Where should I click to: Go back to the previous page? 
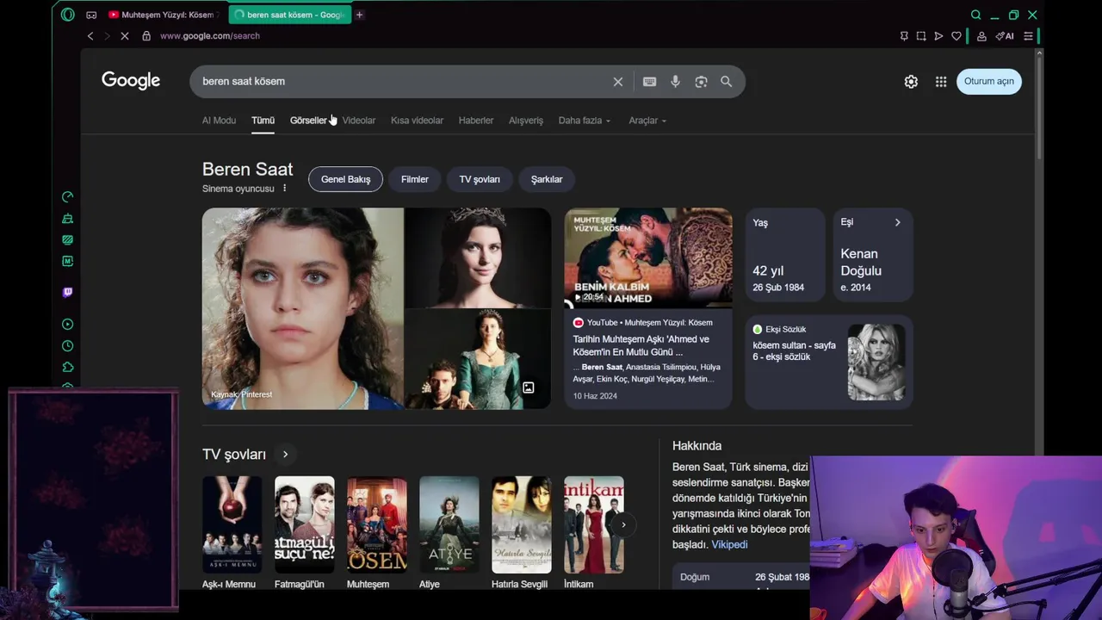90,36
